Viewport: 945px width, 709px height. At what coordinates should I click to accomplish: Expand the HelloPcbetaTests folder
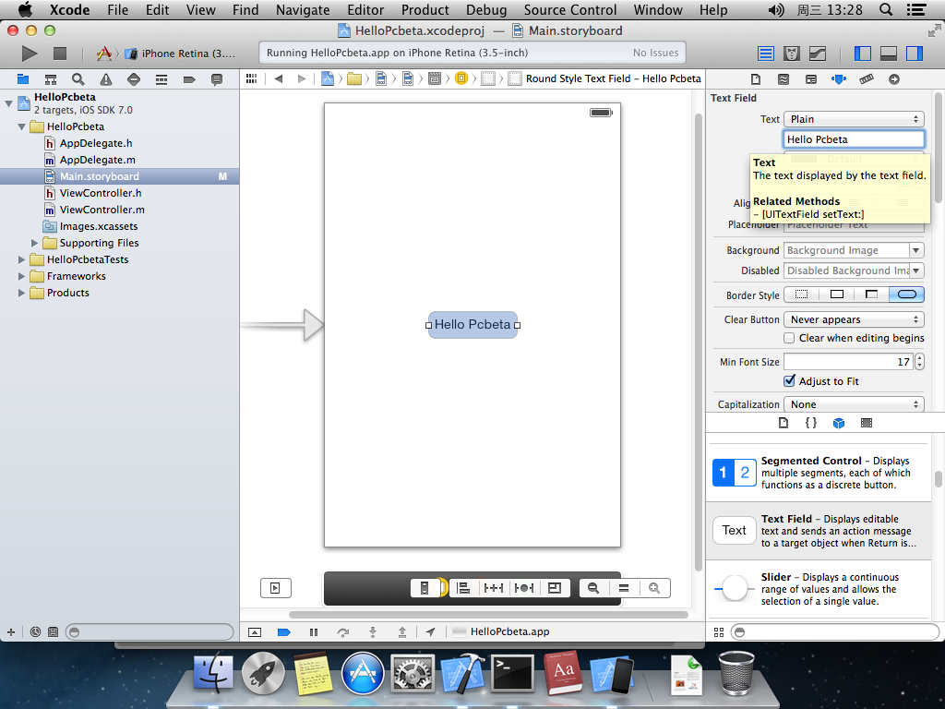pyautogui.click(x=22, y=259)
